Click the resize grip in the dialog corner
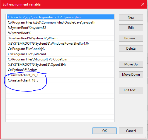 (145, 137)
